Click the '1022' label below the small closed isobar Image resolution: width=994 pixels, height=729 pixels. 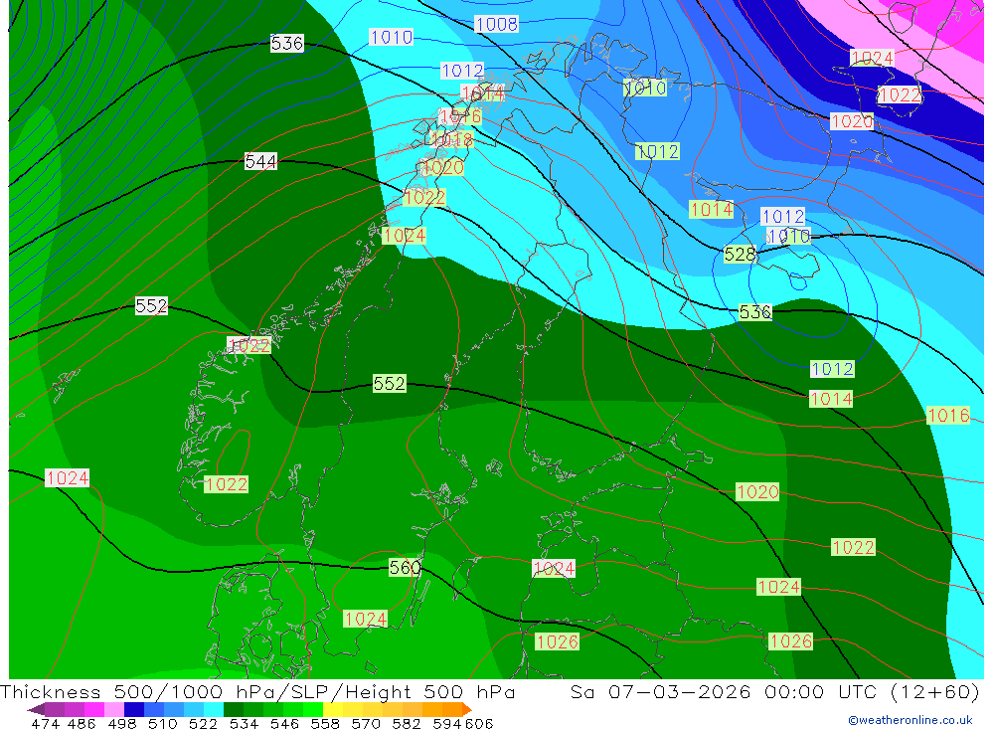(x=227, y=484)
